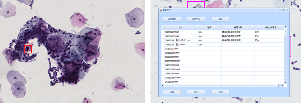
Task: Sort by the 文件 column header
Action: tap(181, 28)
